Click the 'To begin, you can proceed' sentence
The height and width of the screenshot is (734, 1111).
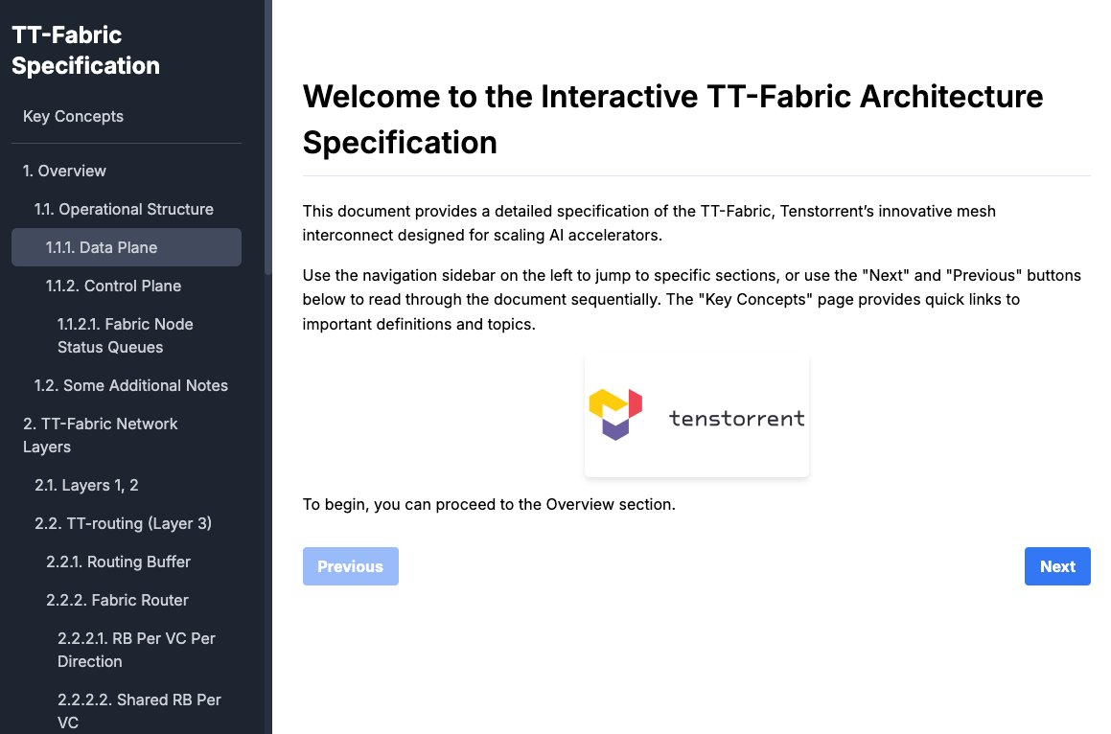point(489,504)
